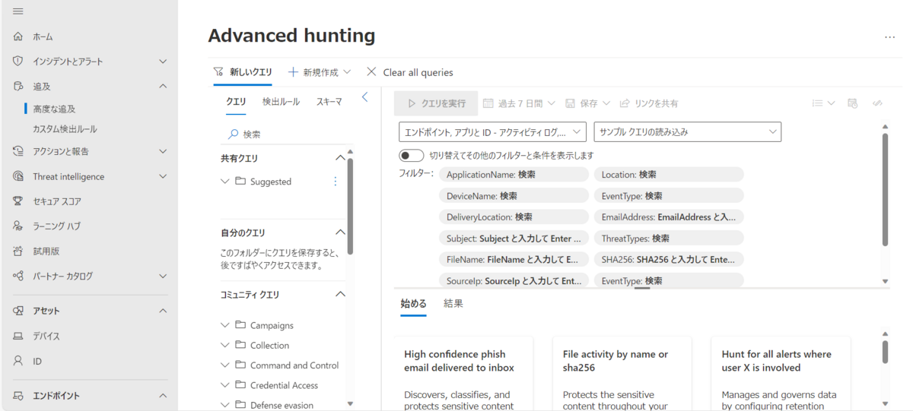Switch to the クエリ tab
This screenshot has width=913, height=411.
(x=236, y=102)
